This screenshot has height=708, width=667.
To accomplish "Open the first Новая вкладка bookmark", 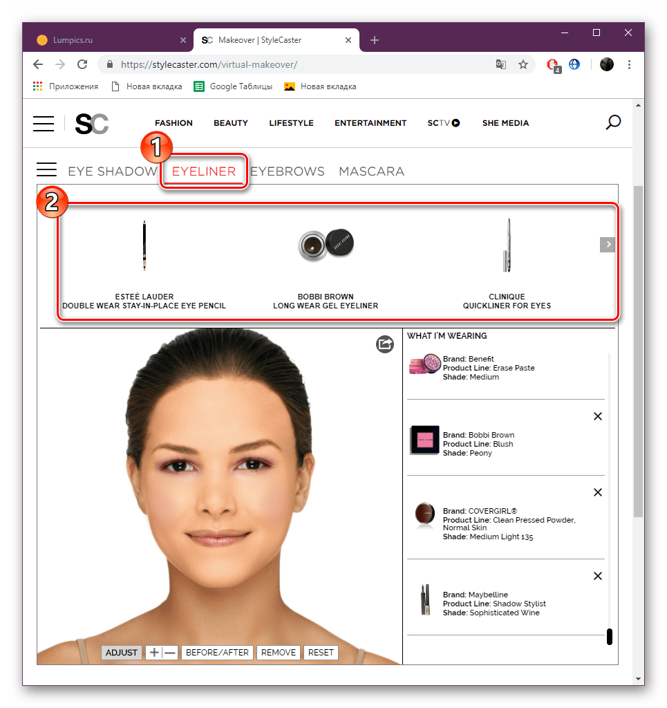I will [147, 86].
